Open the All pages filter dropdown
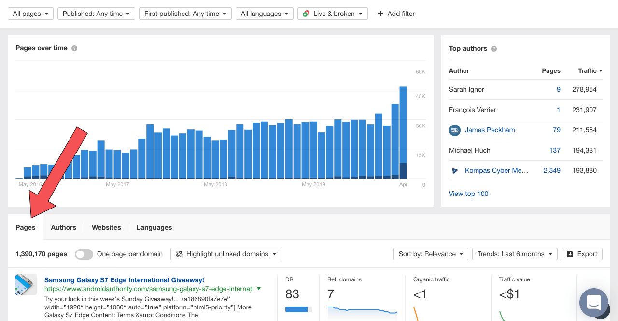This screenshot has width=618, height=321. (x=30, y=14)
